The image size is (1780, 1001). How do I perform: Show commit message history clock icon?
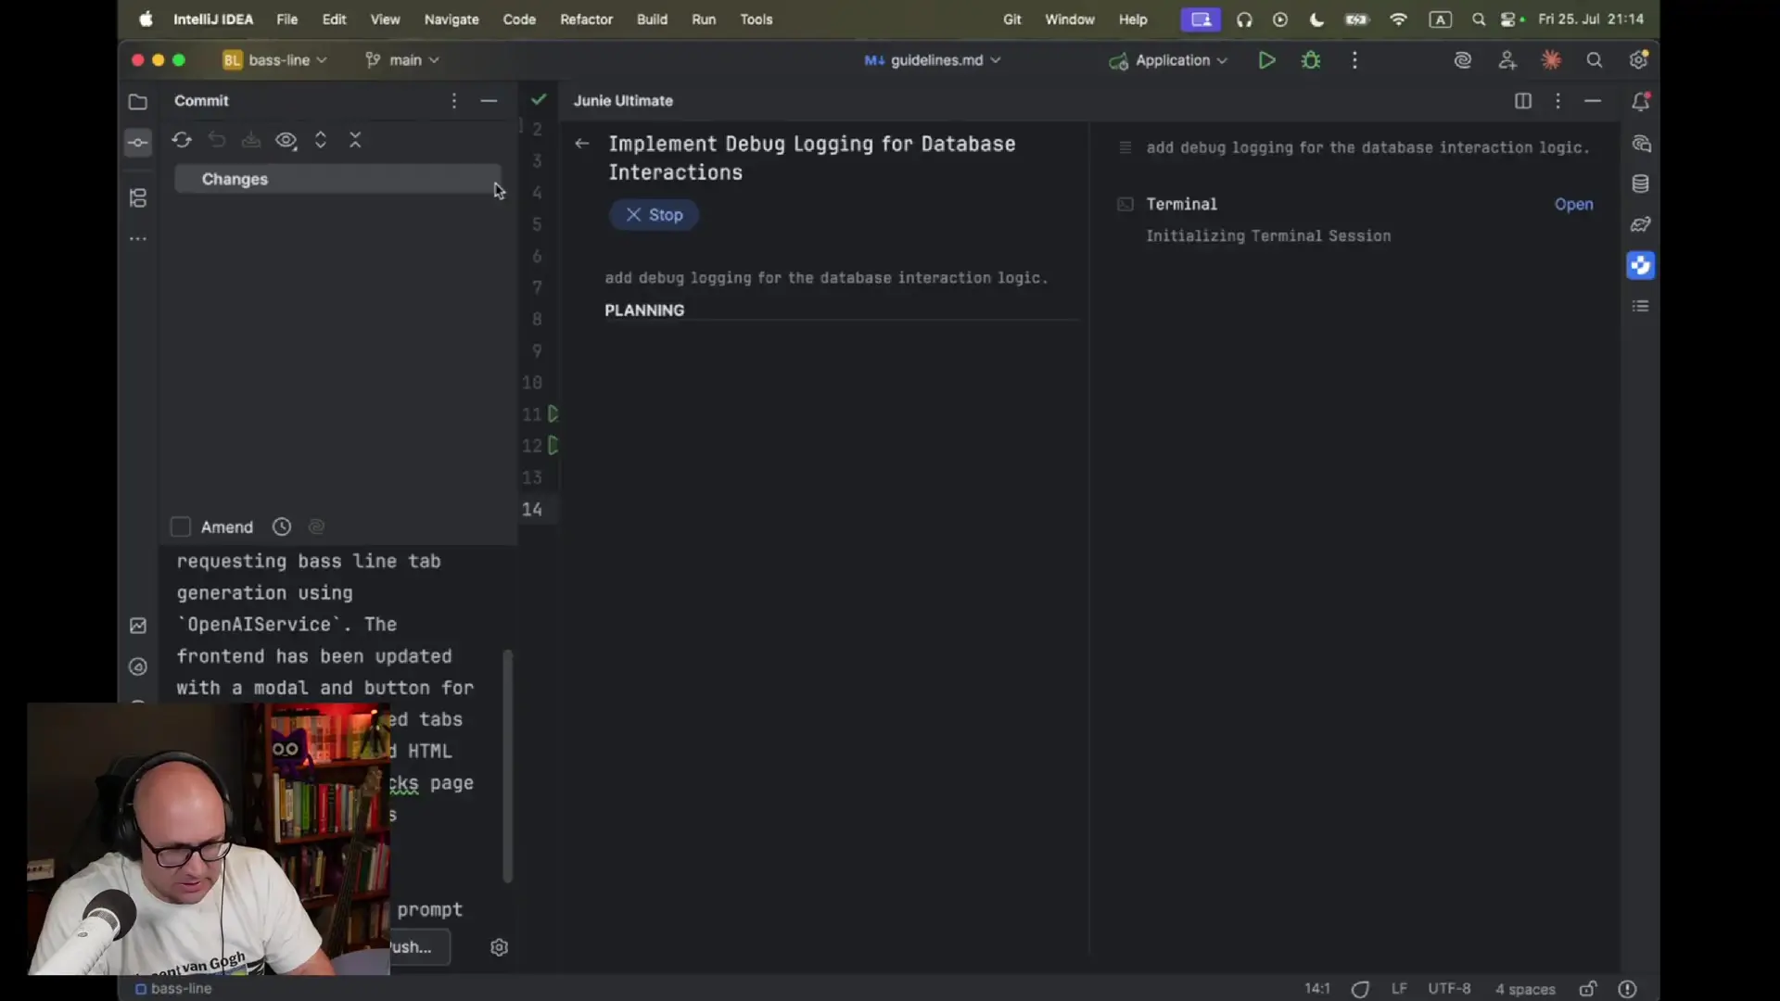pos(282,526)
